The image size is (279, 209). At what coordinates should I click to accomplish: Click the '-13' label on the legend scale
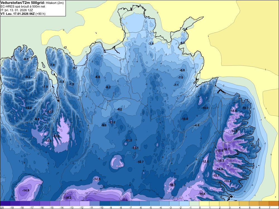tap(71, 207)
